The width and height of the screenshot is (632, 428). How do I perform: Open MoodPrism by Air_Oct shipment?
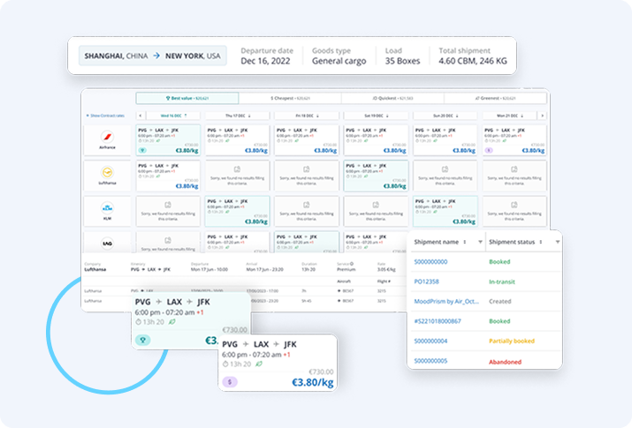click(446, 302)
